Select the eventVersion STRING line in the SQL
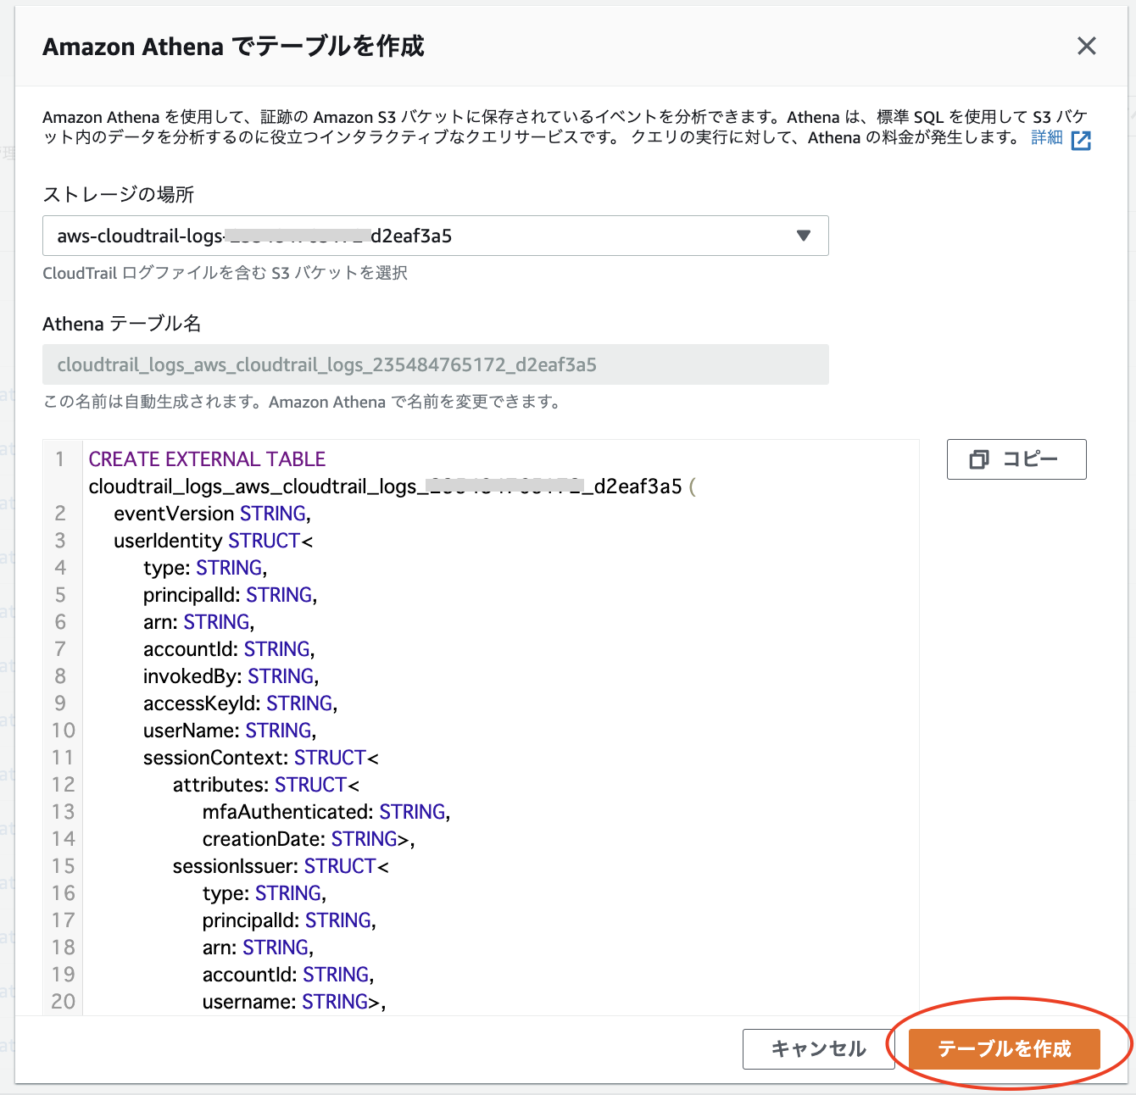Screen dimensions: 1136x1095 point(211,513)
